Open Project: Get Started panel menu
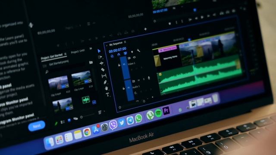The width and height of the screenshot is (276, 155). click(x=65, y=54)
